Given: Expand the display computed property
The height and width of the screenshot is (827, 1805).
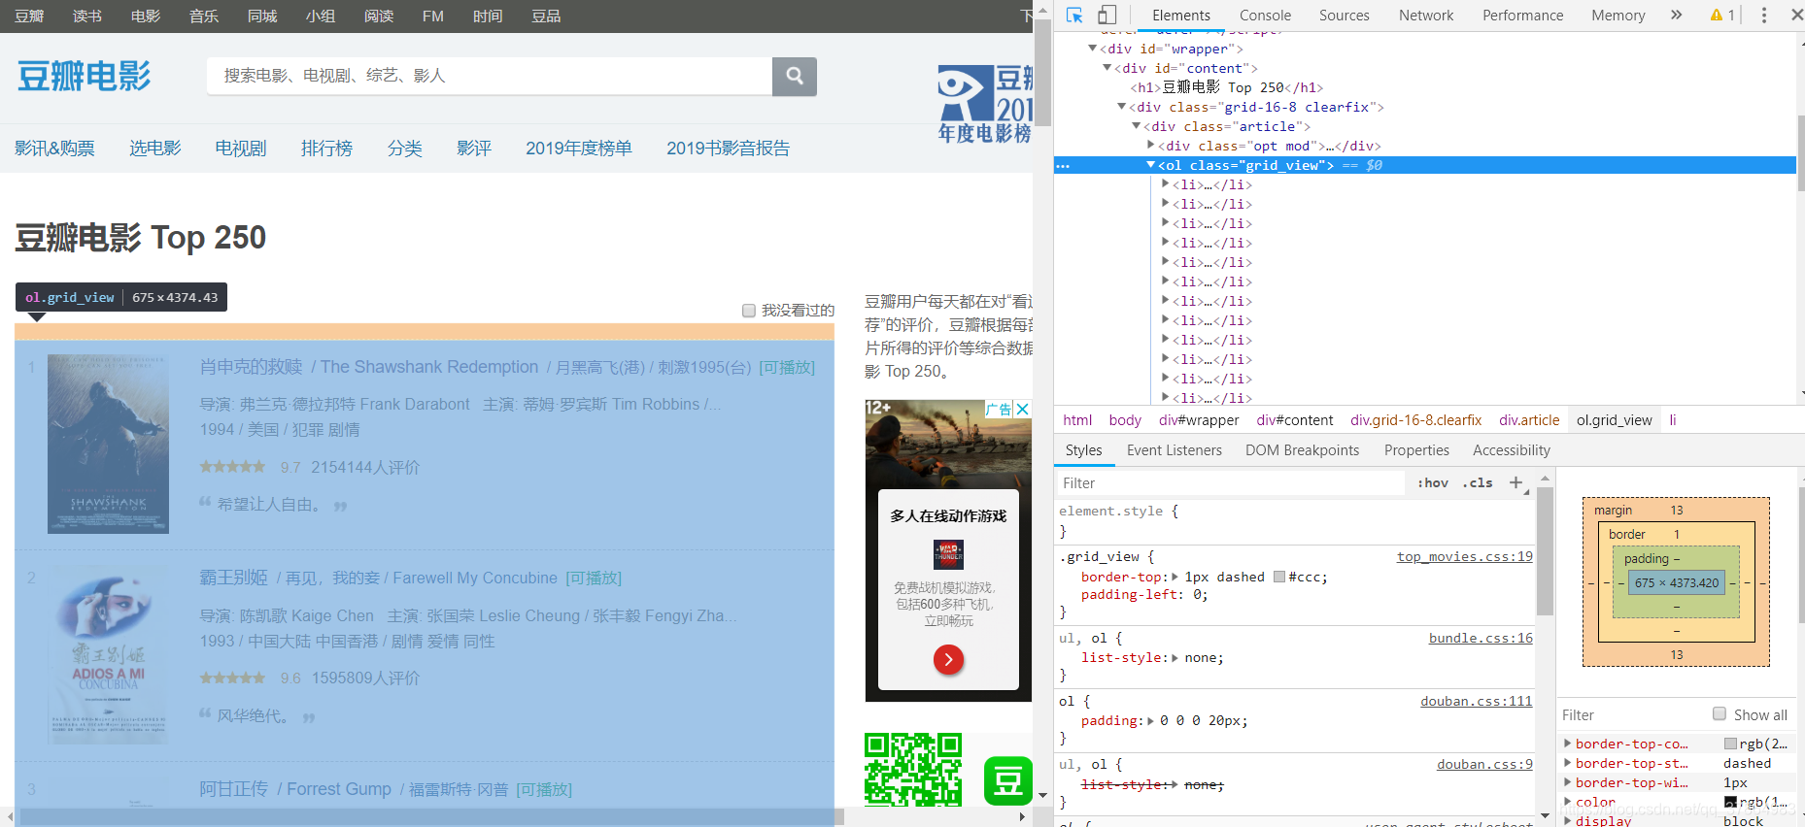Looking at the screenshot, I should pyautogui.click(x=1567, y=821).
